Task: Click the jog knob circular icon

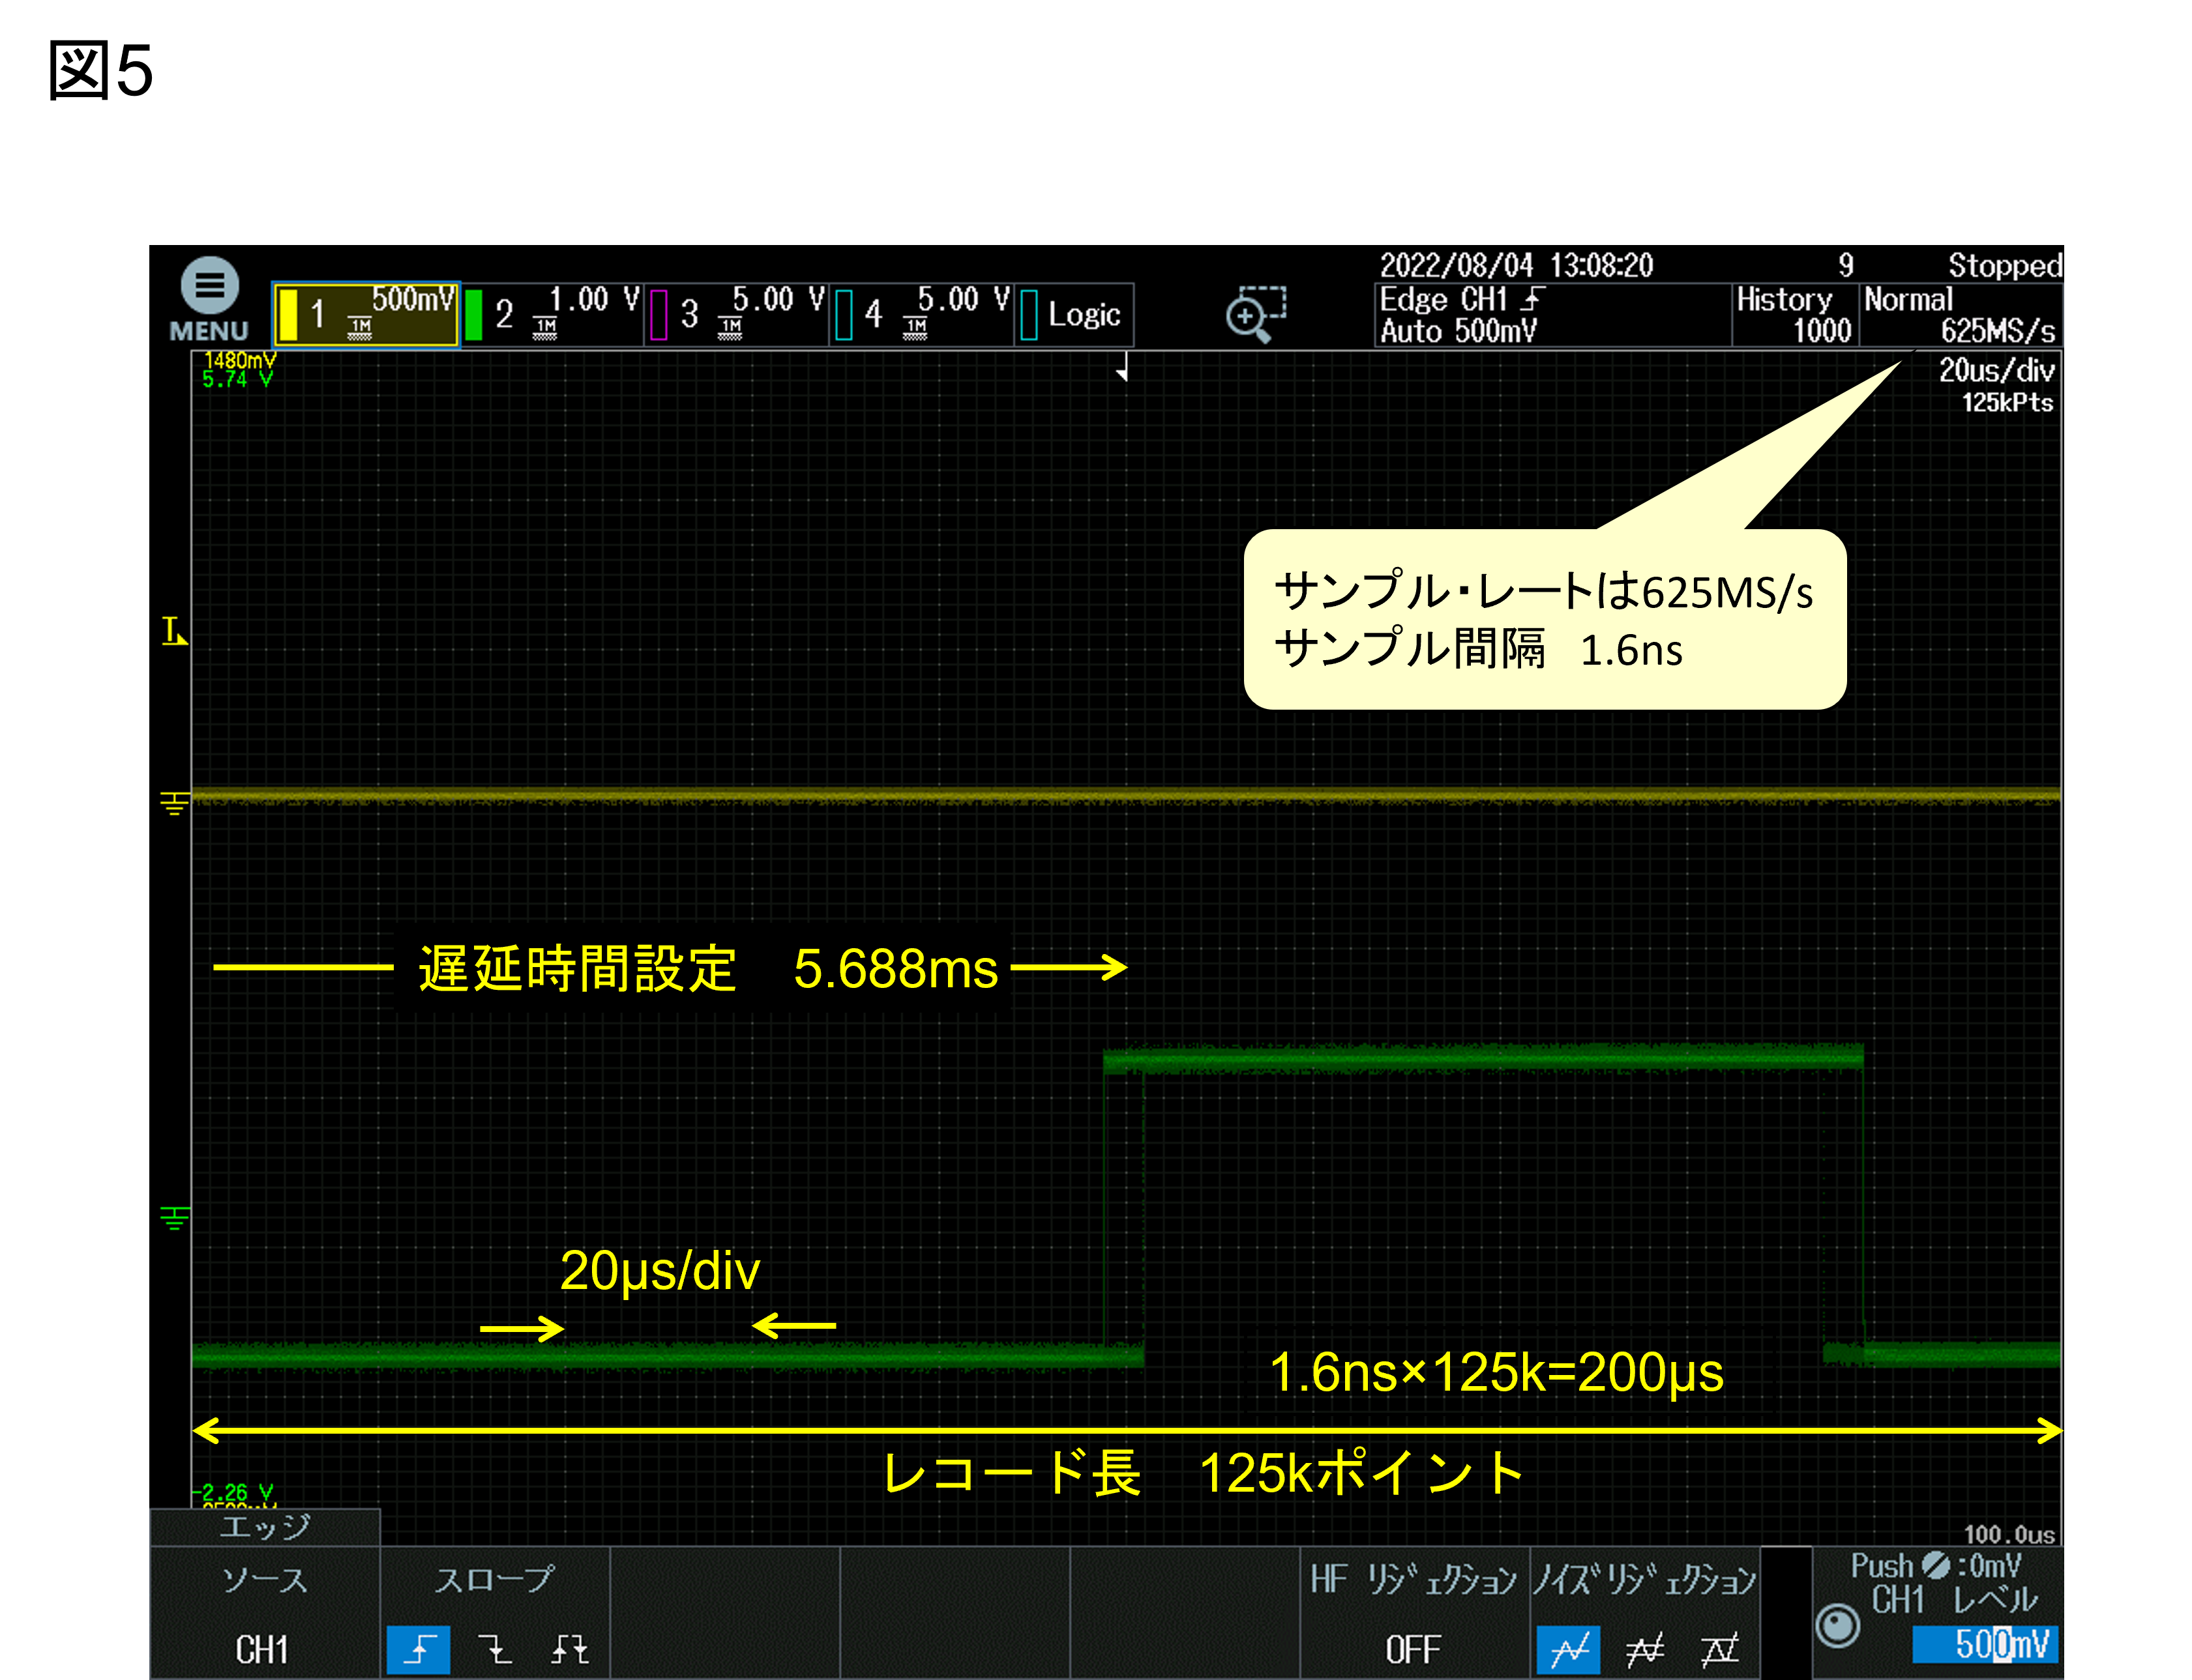Action: coord(1837,1625)
